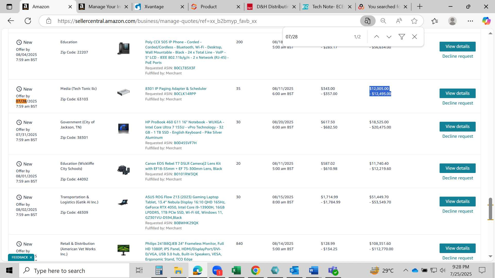Click the find bar text field
This screenshot has height=278, width=495.
coord(317,37)
